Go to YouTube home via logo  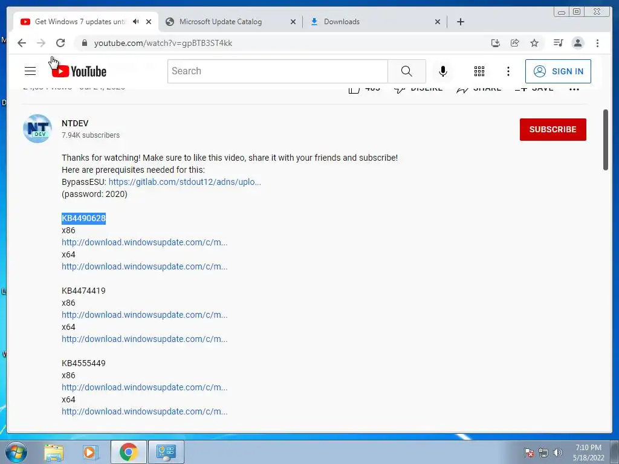pos(79,71)
